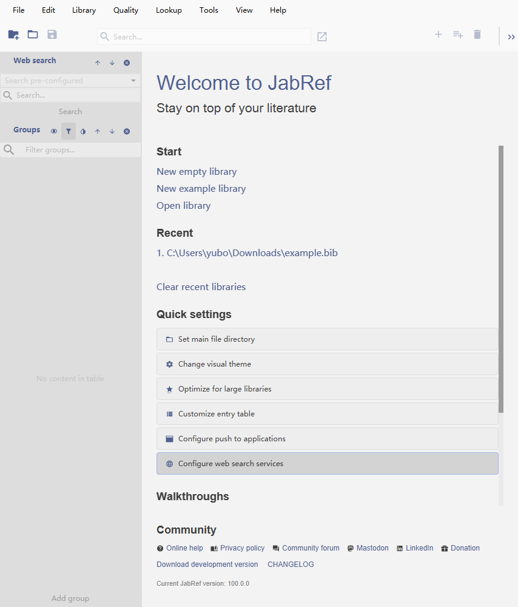Viewport: 518px width, 607px height.
Task: Toggle groups intersection eye icon
Action: pyautogui.click(x=54, y=131)
